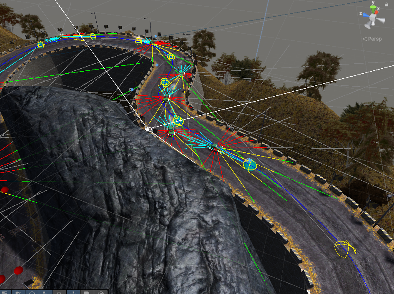
Task: Toggle the scene view rotation lock icon
Action: point(386,5)
